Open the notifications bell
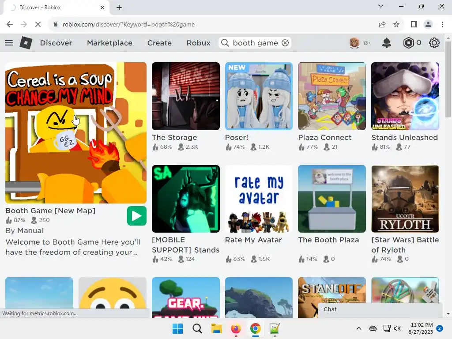This screenshot has height=339, width=452. point(387,43)
